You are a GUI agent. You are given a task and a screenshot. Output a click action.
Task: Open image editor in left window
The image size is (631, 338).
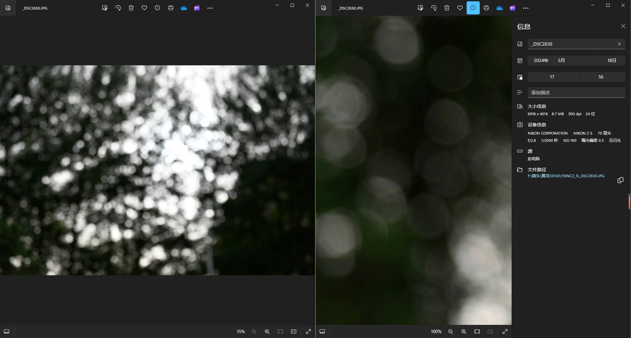(105, 8)
